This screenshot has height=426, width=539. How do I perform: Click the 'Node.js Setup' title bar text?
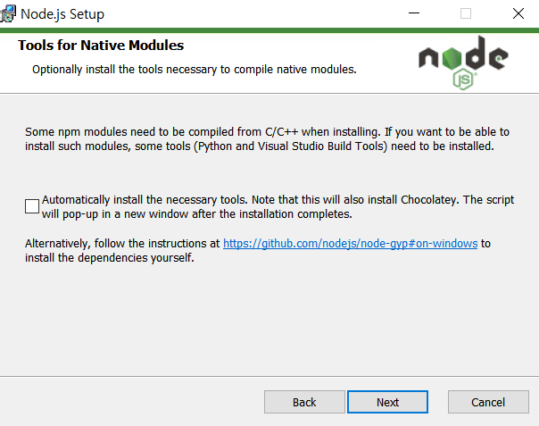coord(62,14)
